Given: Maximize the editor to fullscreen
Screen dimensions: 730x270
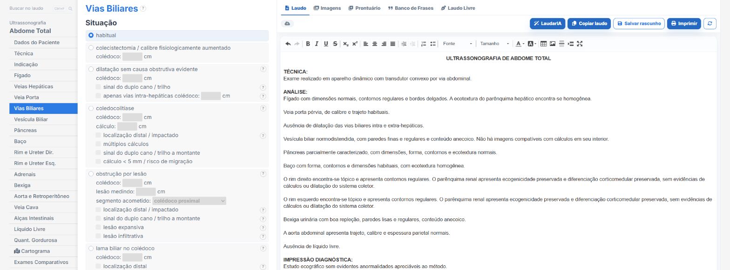Looking at the screenshot, I should click(x=580, y=44).
